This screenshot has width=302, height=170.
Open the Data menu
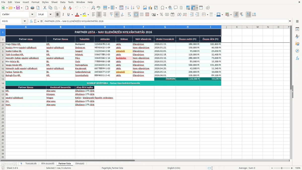pos(63,2)
